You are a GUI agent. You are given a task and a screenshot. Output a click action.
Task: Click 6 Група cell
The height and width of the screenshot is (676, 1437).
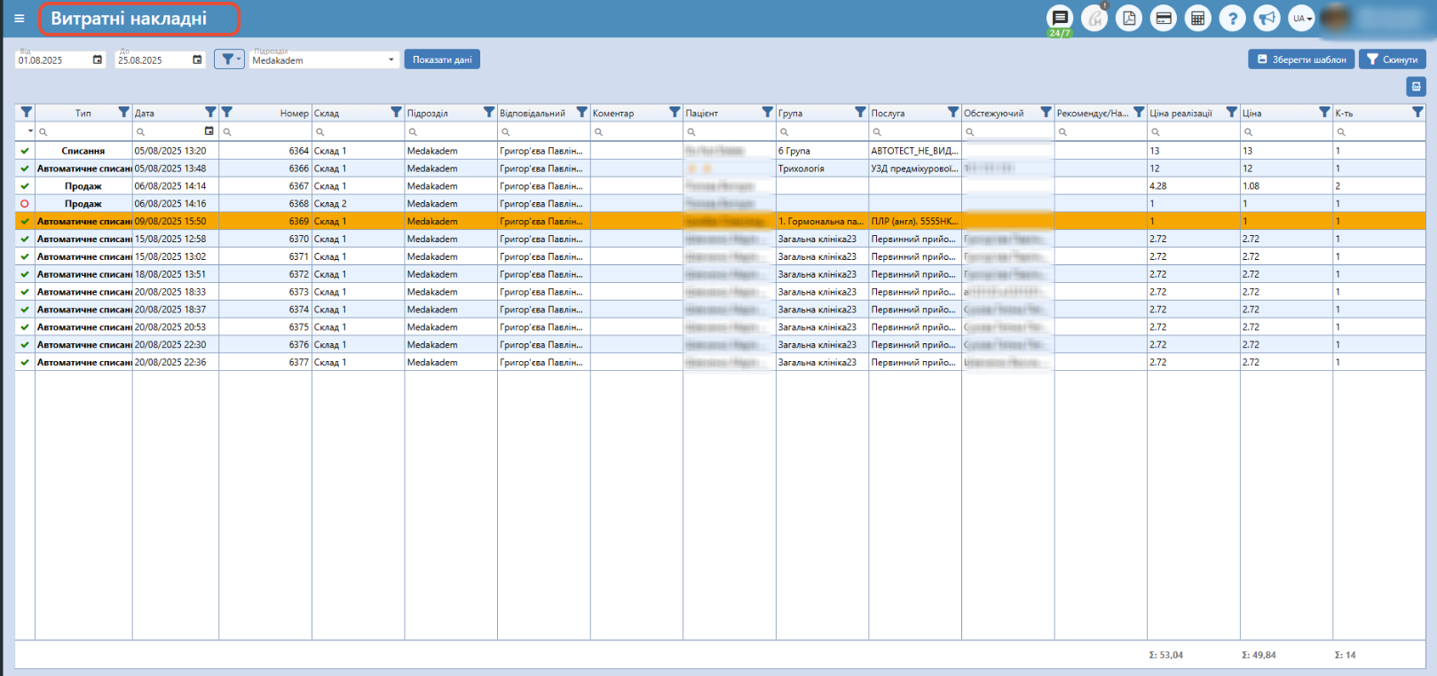pyautogui.click(x=822, y=151)
